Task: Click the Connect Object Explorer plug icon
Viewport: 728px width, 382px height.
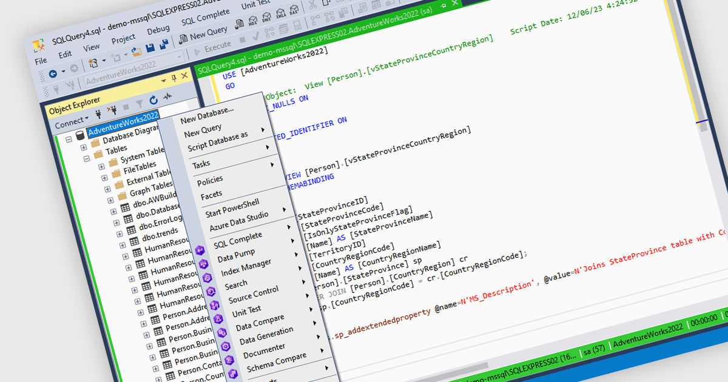Action: [98, 113]
